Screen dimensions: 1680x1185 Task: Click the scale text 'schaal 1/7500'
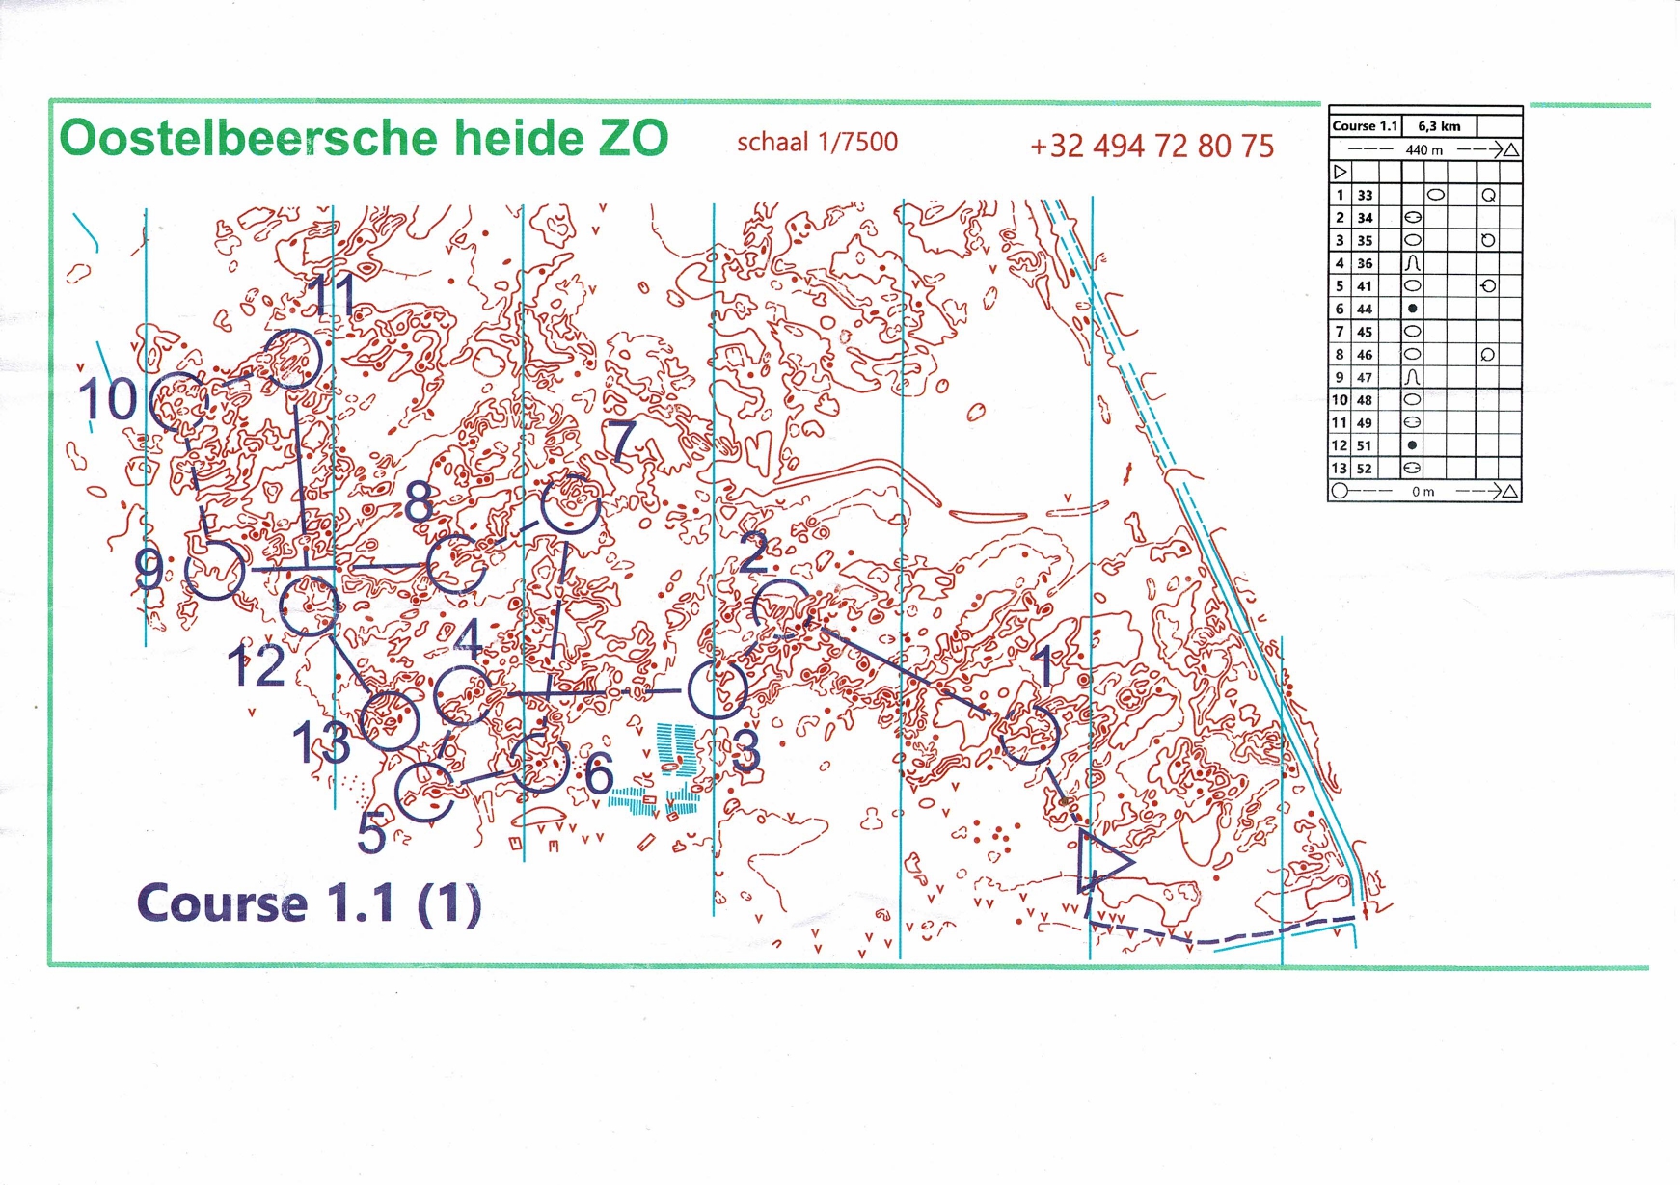coord(817,143)
